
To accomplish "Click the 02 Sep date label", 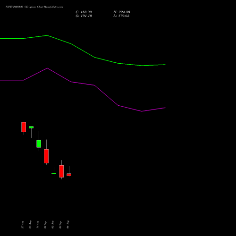I will click(53, 225).
